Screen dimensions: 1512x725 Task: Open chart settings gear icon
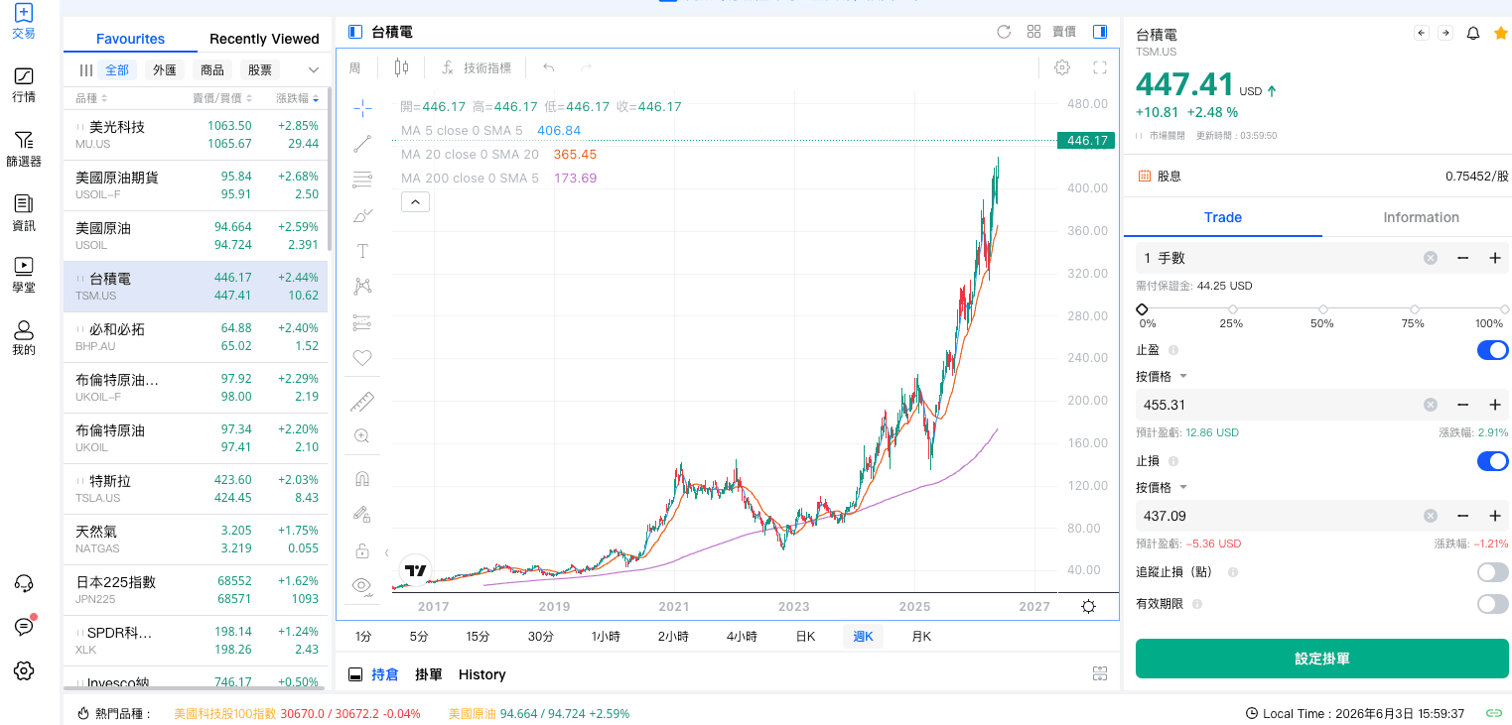pyautogui.click(x=1062, y=67)
